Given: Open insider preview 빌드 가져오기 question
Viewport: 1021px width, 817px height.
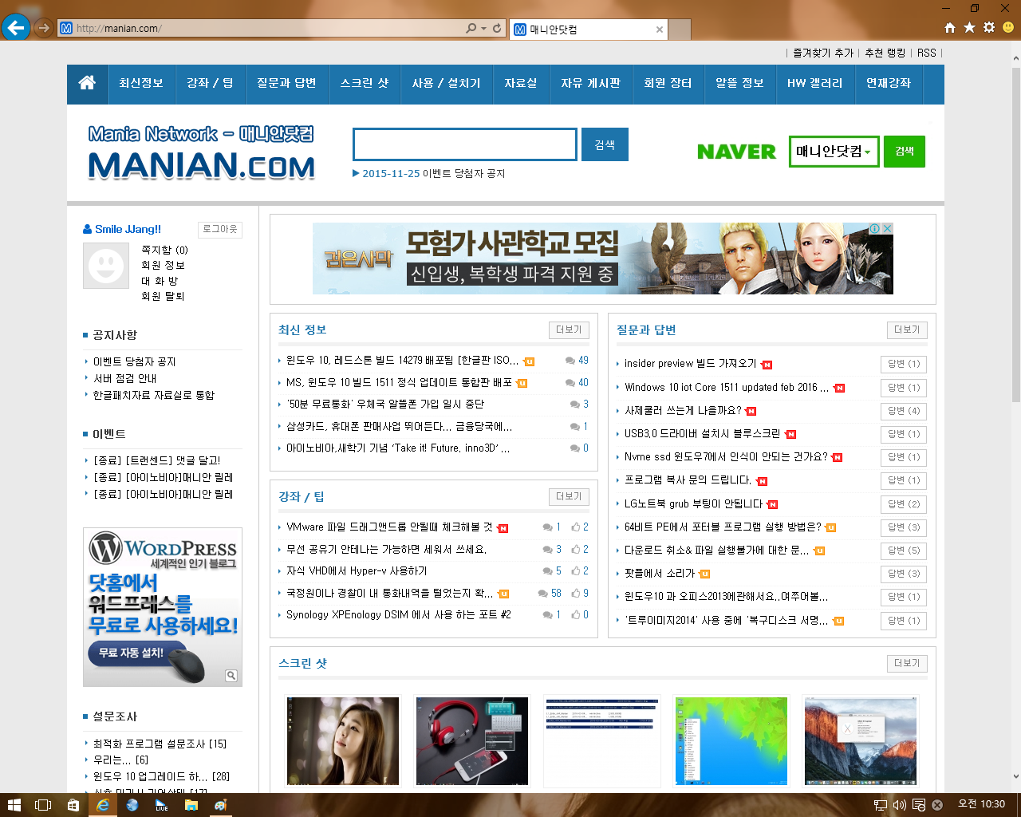Looking at the screenshot, I should [691, 363].
